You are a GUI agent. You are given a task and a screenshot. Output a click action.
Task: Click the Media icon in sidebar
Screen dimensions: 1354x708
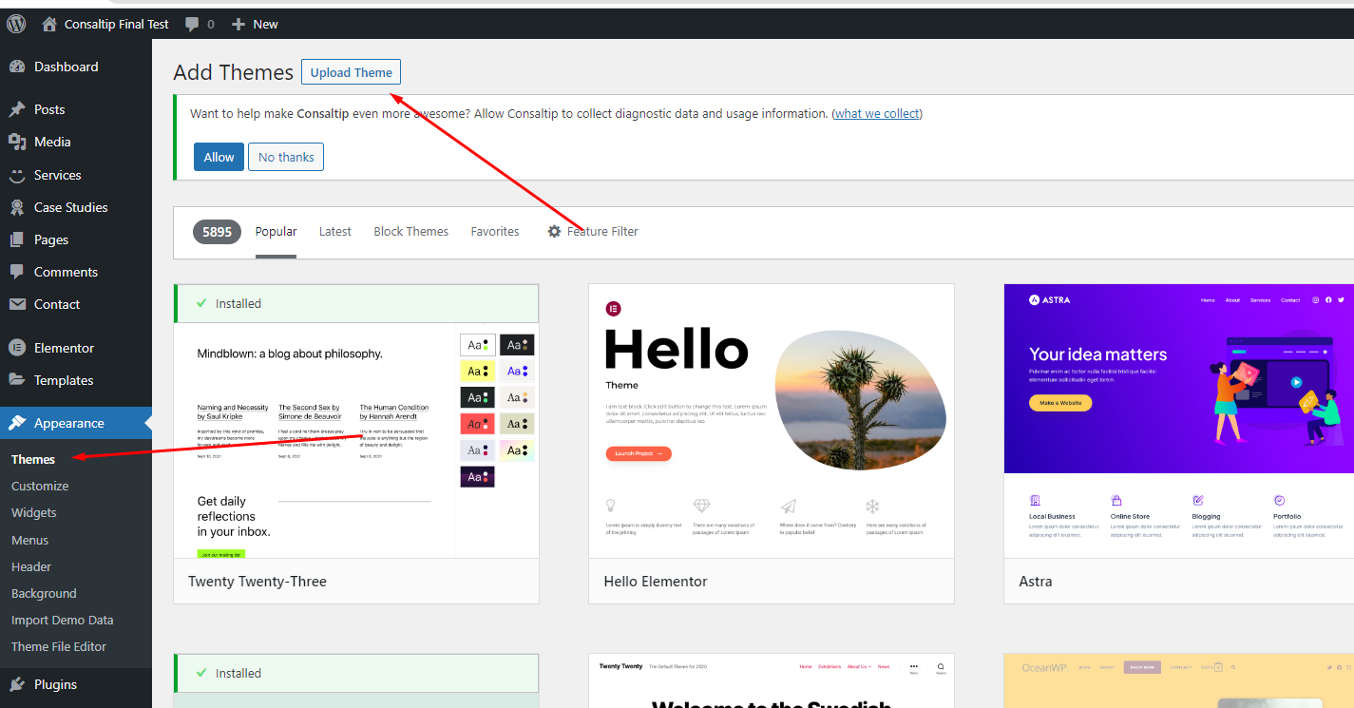pos(17,142)
